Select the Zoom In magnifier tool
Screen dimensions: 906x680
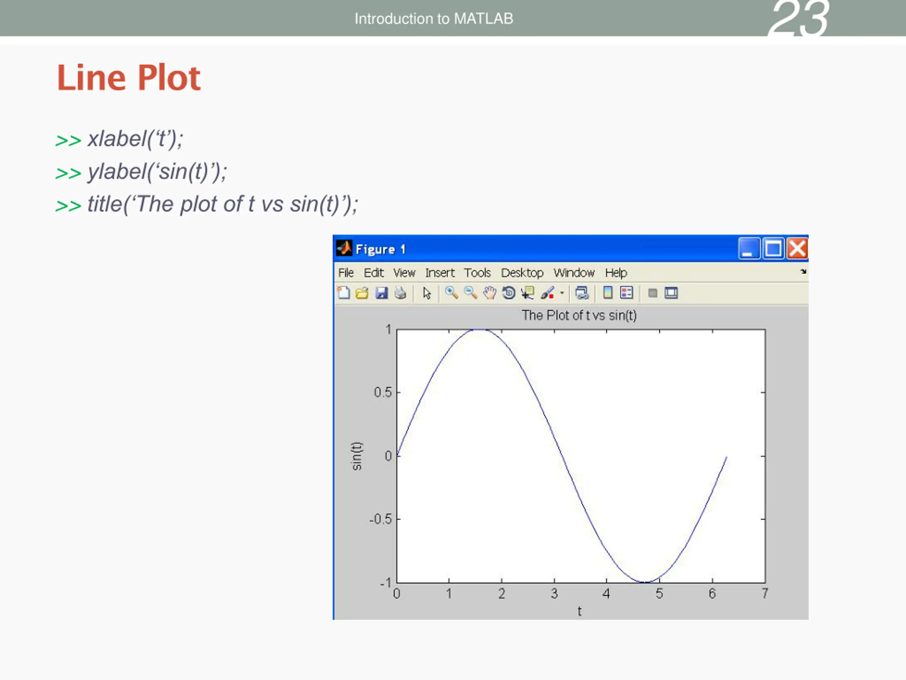click(x=451, y=293)
